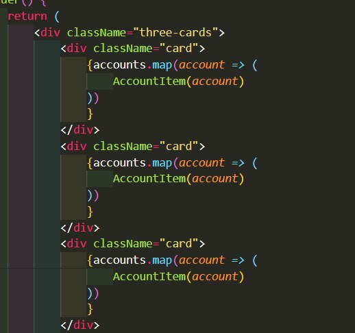Click the arrow => operator in the second card block
This screenshot has height=333, width=355.
(x=238, y=163)
